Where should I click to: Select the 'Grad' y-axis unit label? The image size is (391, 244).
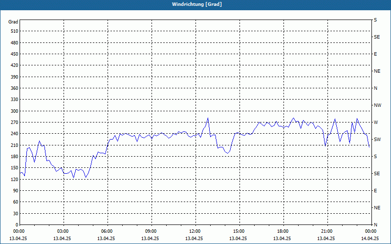[x=14, y=22]
